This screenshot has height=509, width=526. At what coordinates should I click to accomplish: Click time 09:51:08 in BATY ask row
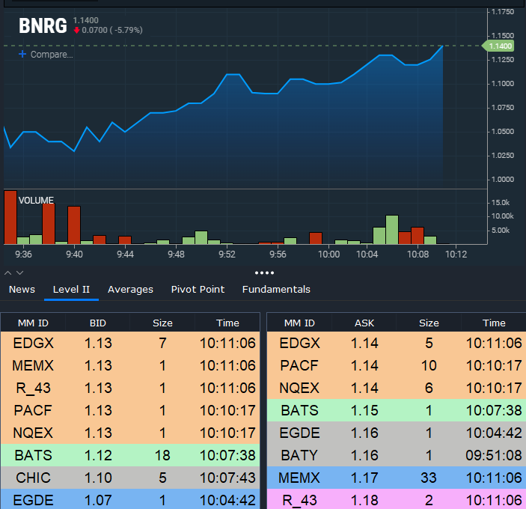(x=494, y=455)
